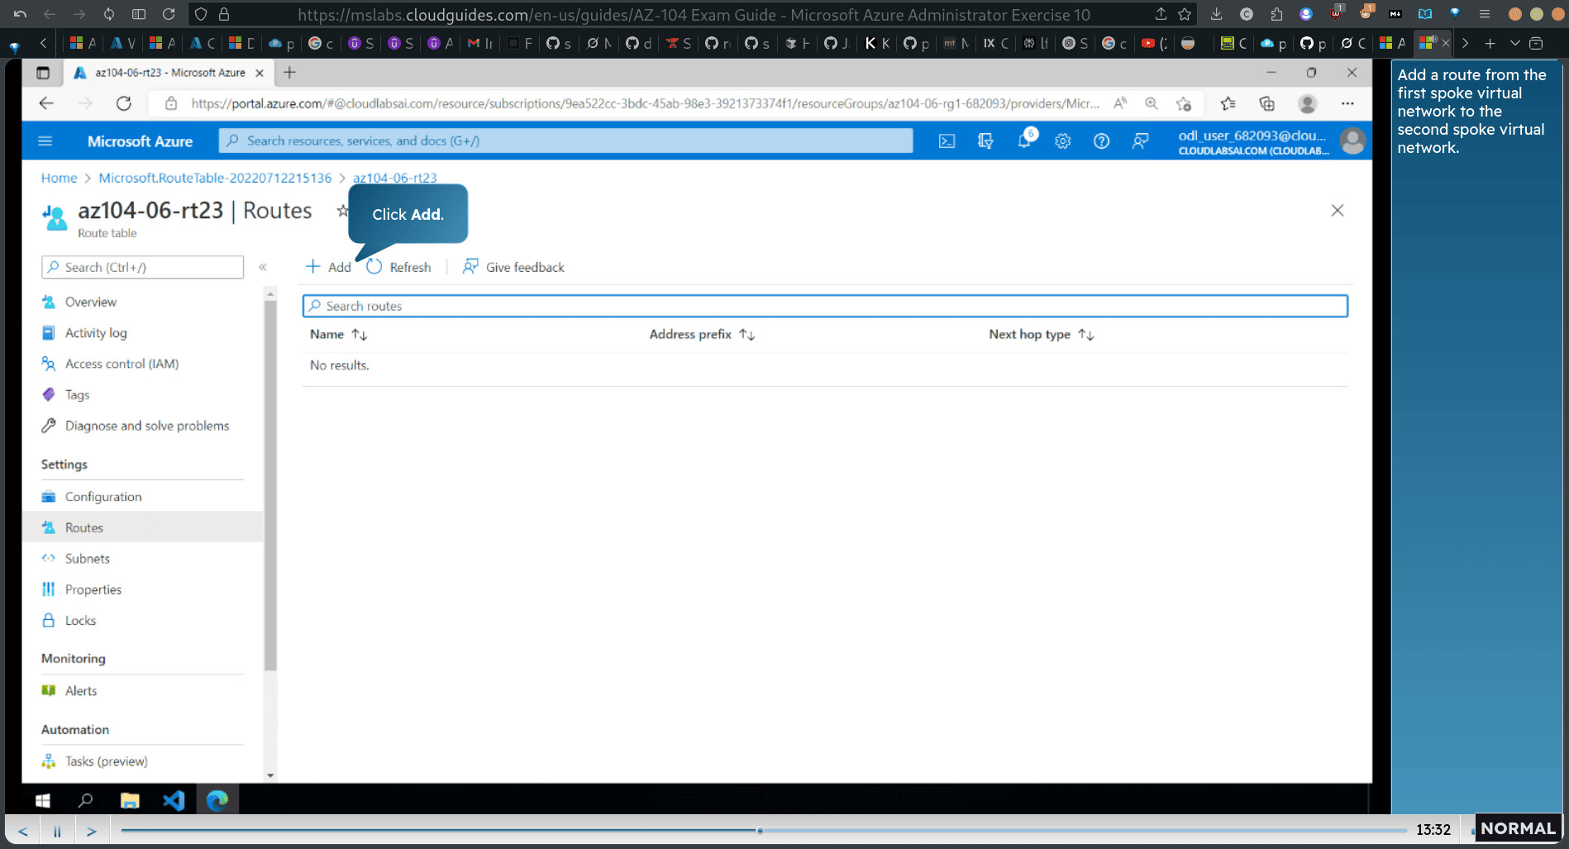Click taskbar search magnifier
This screenshot has height=849, width=1569.
coord(85,800)
